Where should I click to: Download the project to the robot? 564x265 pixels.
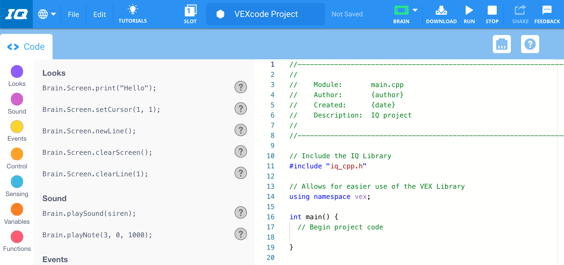441,14
